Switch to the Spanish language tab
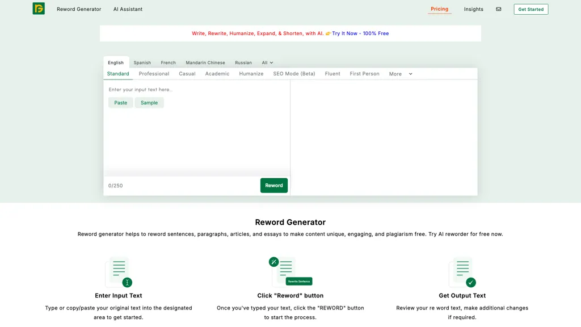The width and height of the screenshot is (581, 327). pyautogui.click(x=142, y=62)
